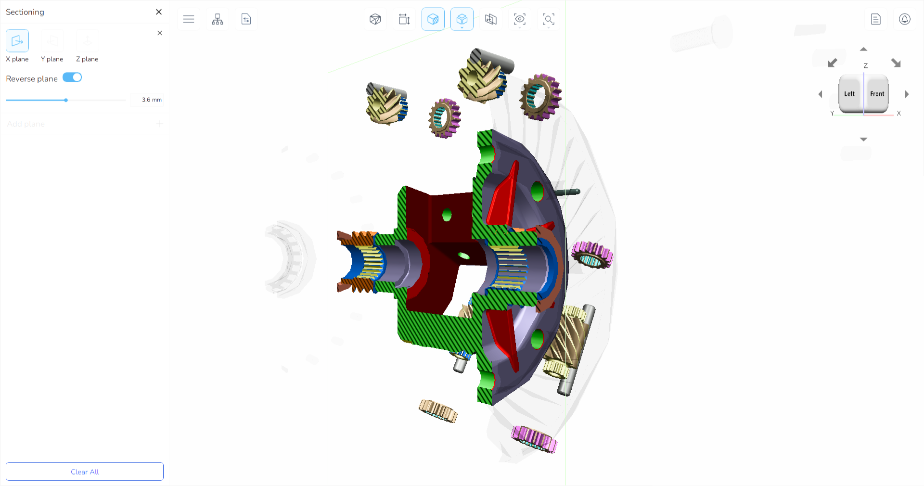Adjust the section depth slider handle
This screenshot has width=924, height=486.
[x=65, y=101]
